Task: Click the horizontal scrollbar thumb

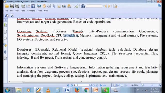Action: coord(81,82)
